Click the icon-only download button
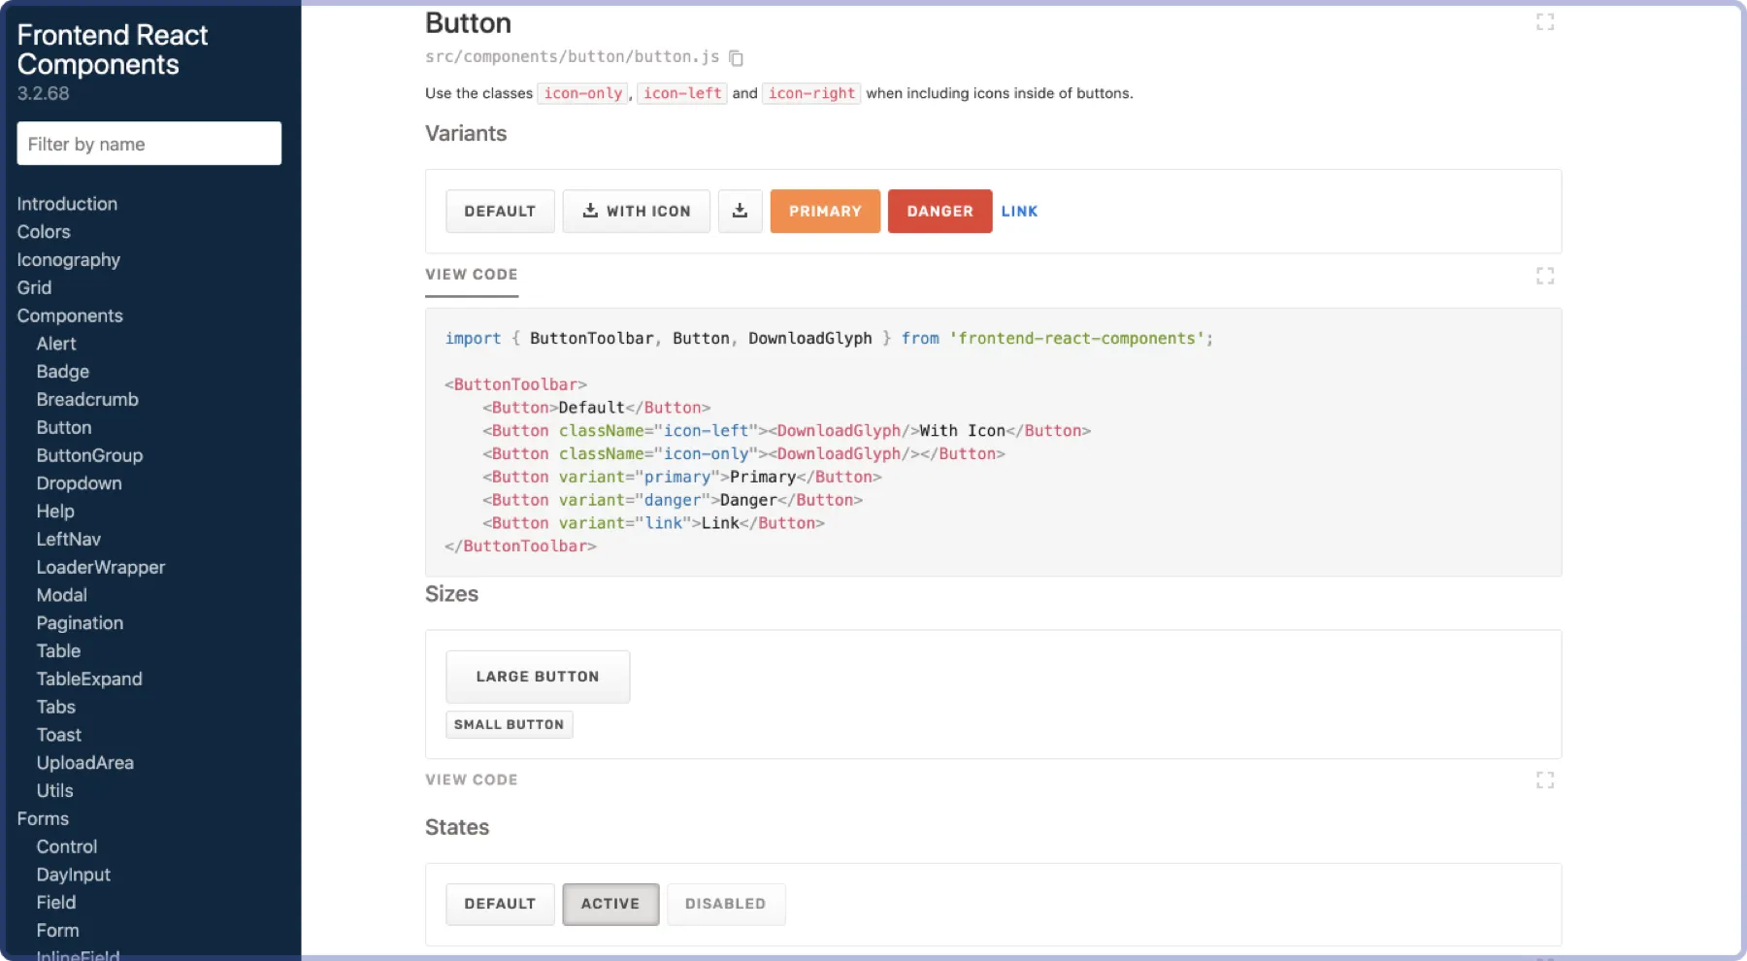1747x961 pixels. 740,212
